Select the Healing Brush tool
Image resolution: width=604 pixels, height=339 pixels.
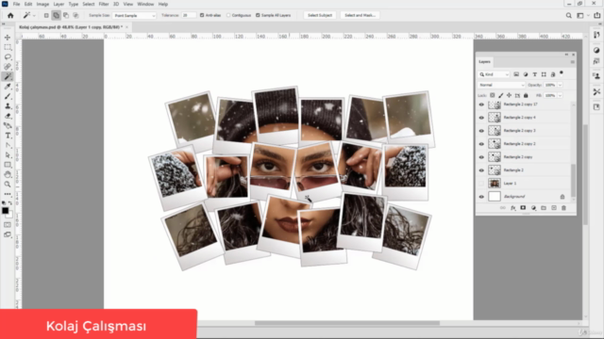8,67
